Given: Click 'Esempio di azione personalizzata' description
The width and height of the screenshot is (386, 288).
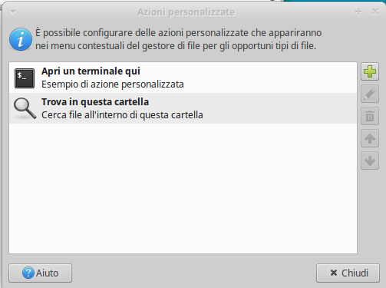Looking at the screenshot, I should (113, 84).
